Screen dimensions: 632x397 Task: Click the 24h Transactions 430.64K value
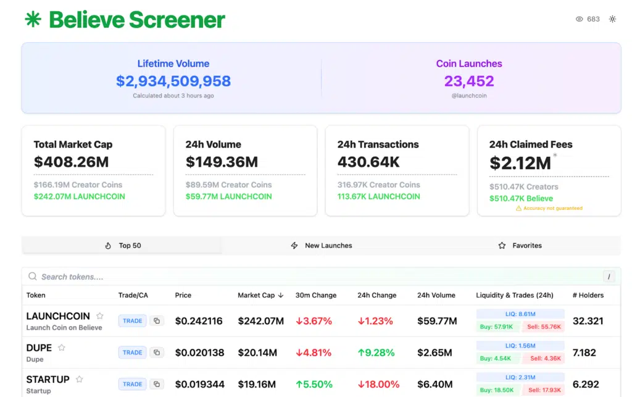[368, 162]
